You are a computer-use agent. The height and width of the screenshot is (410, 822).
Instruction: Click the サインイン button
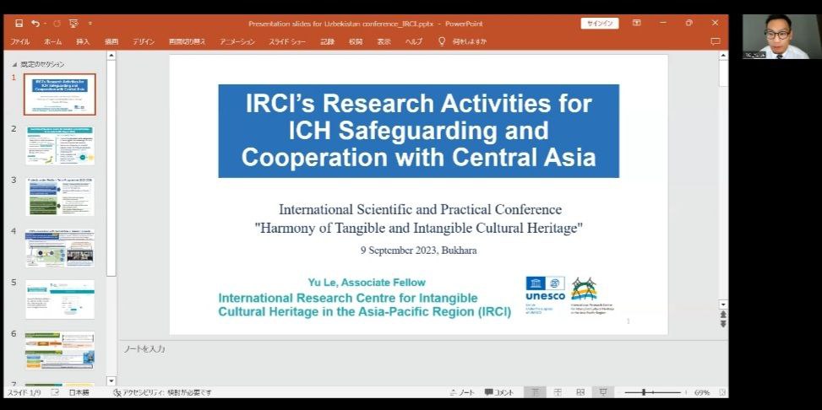(x=599, y=23)
